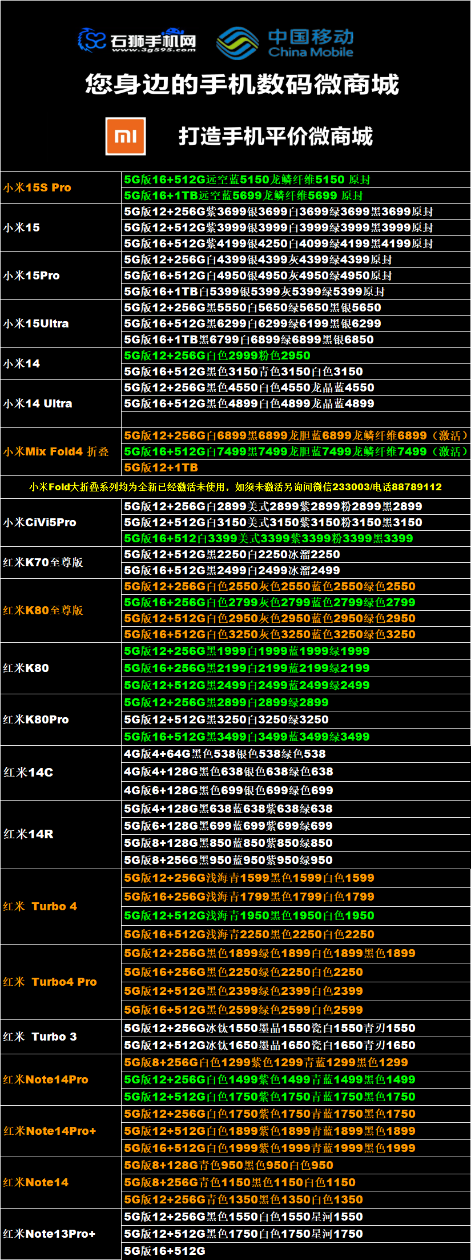Viewport: 471px width, 1260px height.
Task: Click the Mix Fold4 5G版12+1TB row
Action: pos(296,467)
